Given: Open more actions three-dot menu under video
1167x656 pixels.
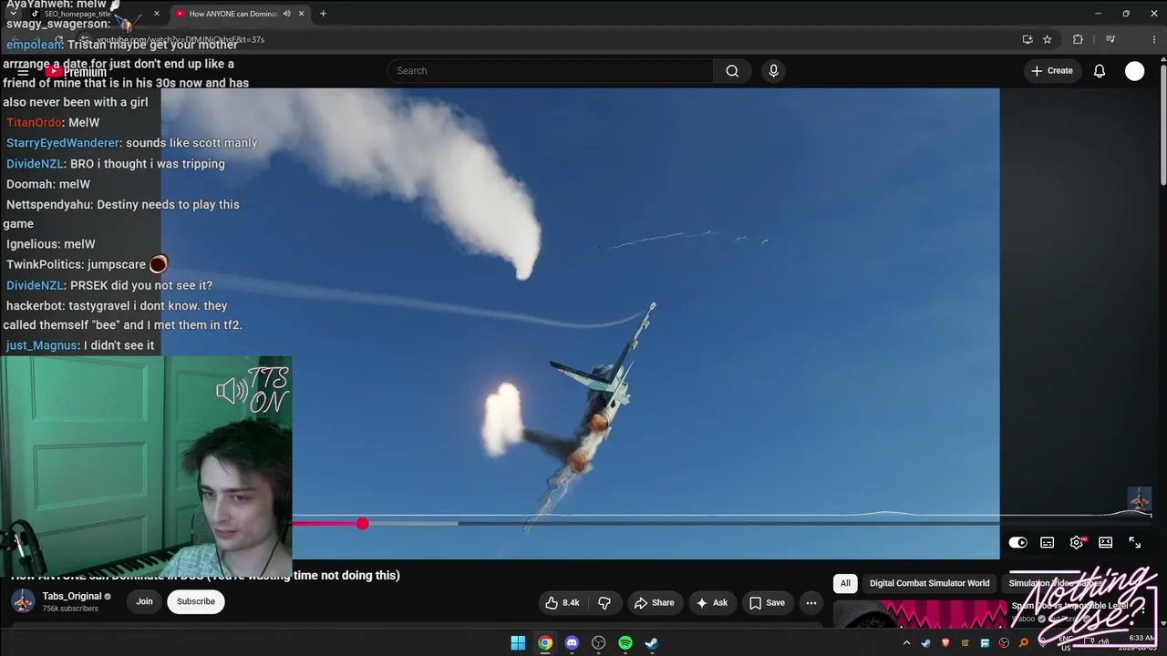Looking at the screenshot, I should tap(811, 602).
